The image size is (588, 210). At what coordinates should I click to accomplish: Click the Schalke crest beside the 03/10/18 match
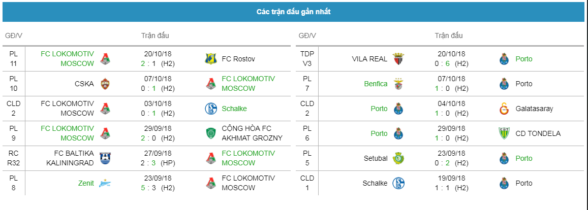(211, 109)
